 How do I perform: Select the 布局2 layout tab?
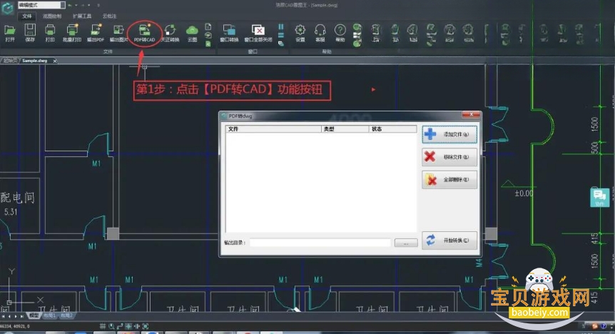[66, 315]
